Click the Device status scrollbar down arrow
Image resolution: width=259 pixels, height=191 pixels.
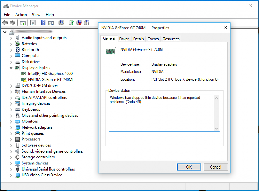click(x=217, y=128)
